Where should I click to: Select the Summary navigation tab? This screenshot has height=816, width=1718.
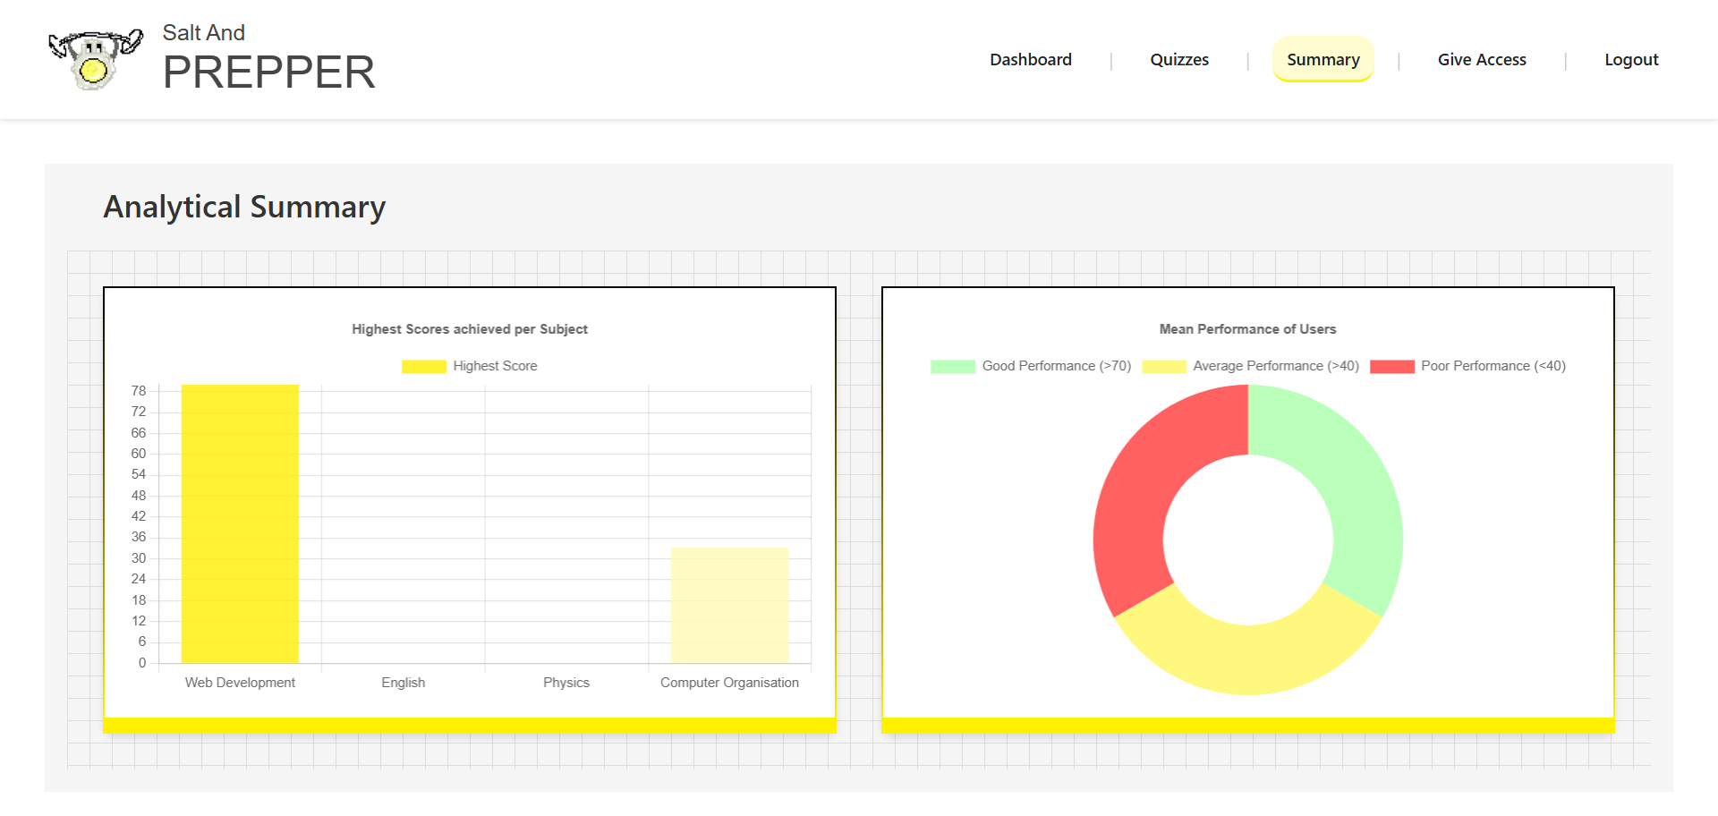(1323, 60)
